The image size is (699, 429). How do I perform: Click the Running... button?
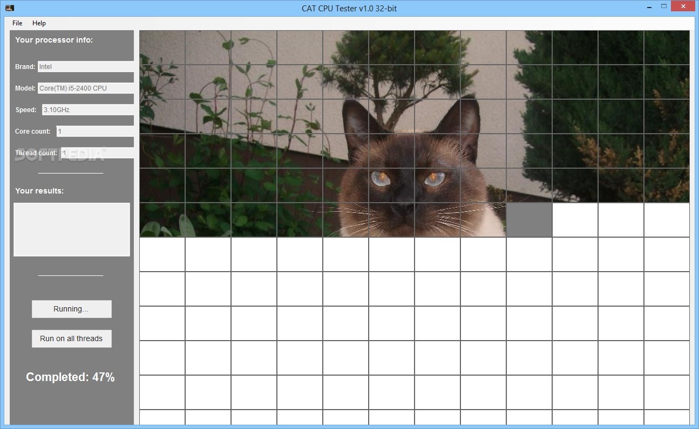(71, 309)
